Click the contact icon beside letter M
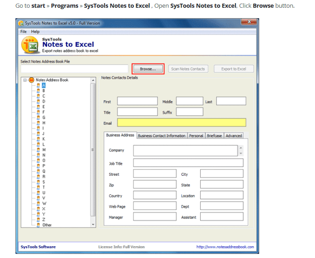This screenshot has height=258, width=315. click(x=38, y=150)
